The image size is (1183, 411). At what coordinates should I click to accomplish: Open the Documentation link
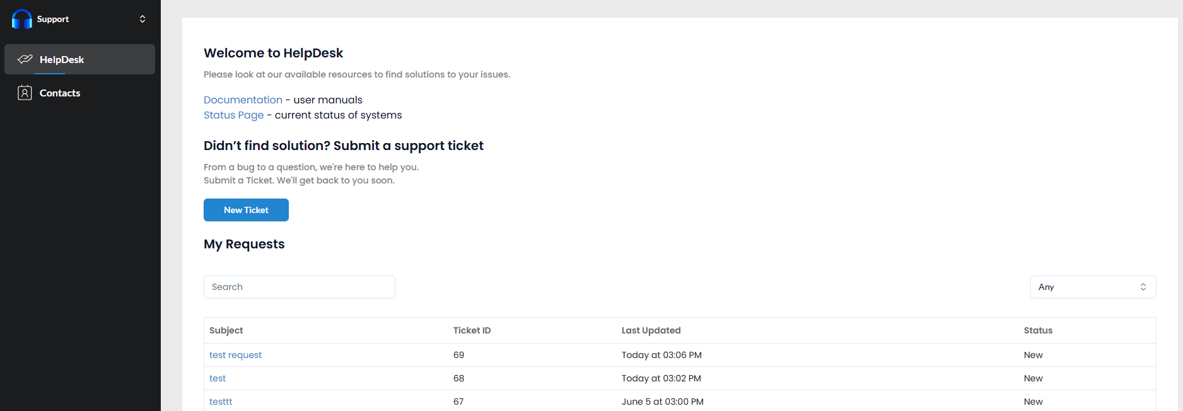click(243, 100)
